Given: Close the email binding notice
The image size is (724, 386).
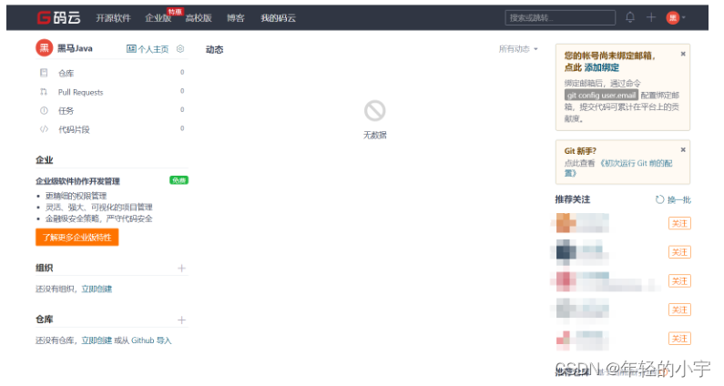Looking at the screenshot, I should pos(683,54).
